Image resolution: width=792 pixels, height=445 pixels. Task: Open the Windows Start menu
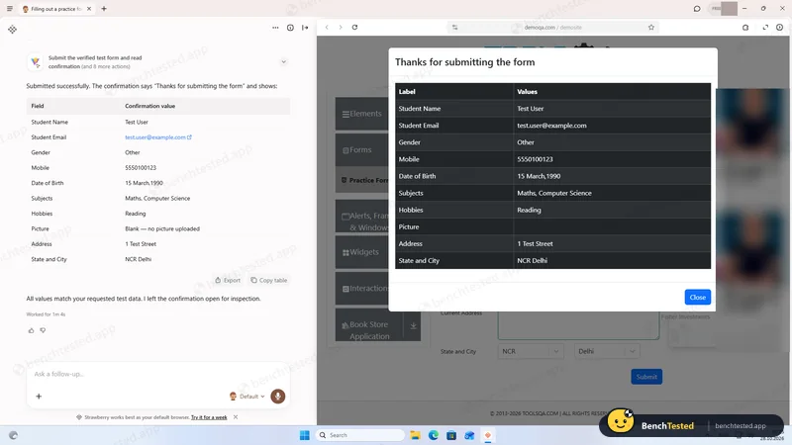click(305, 435)
